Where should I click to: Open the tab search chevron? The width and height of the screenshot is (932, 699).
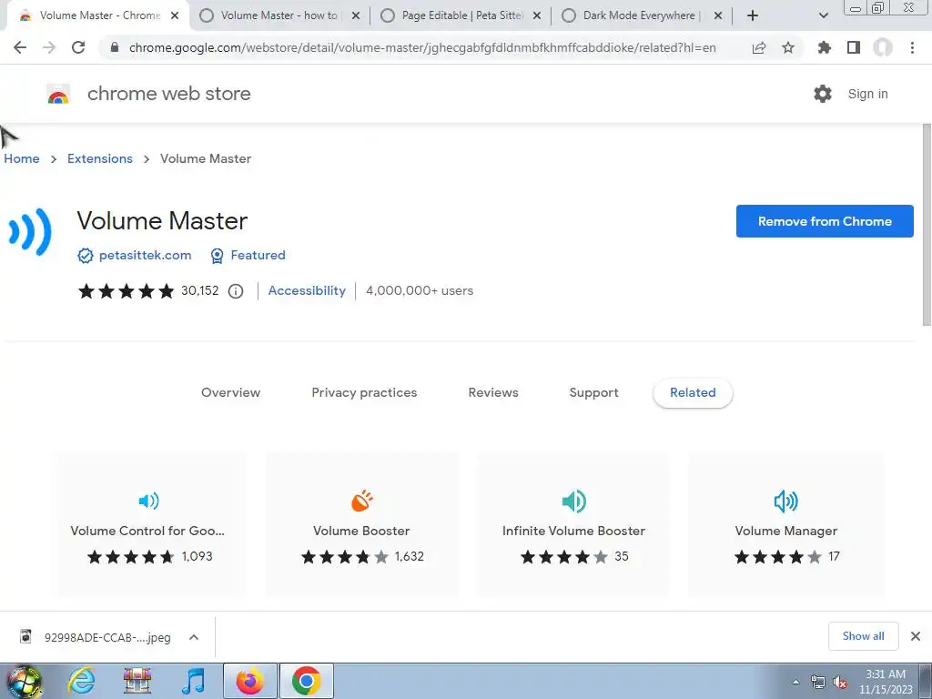click(x=823, y=15)
